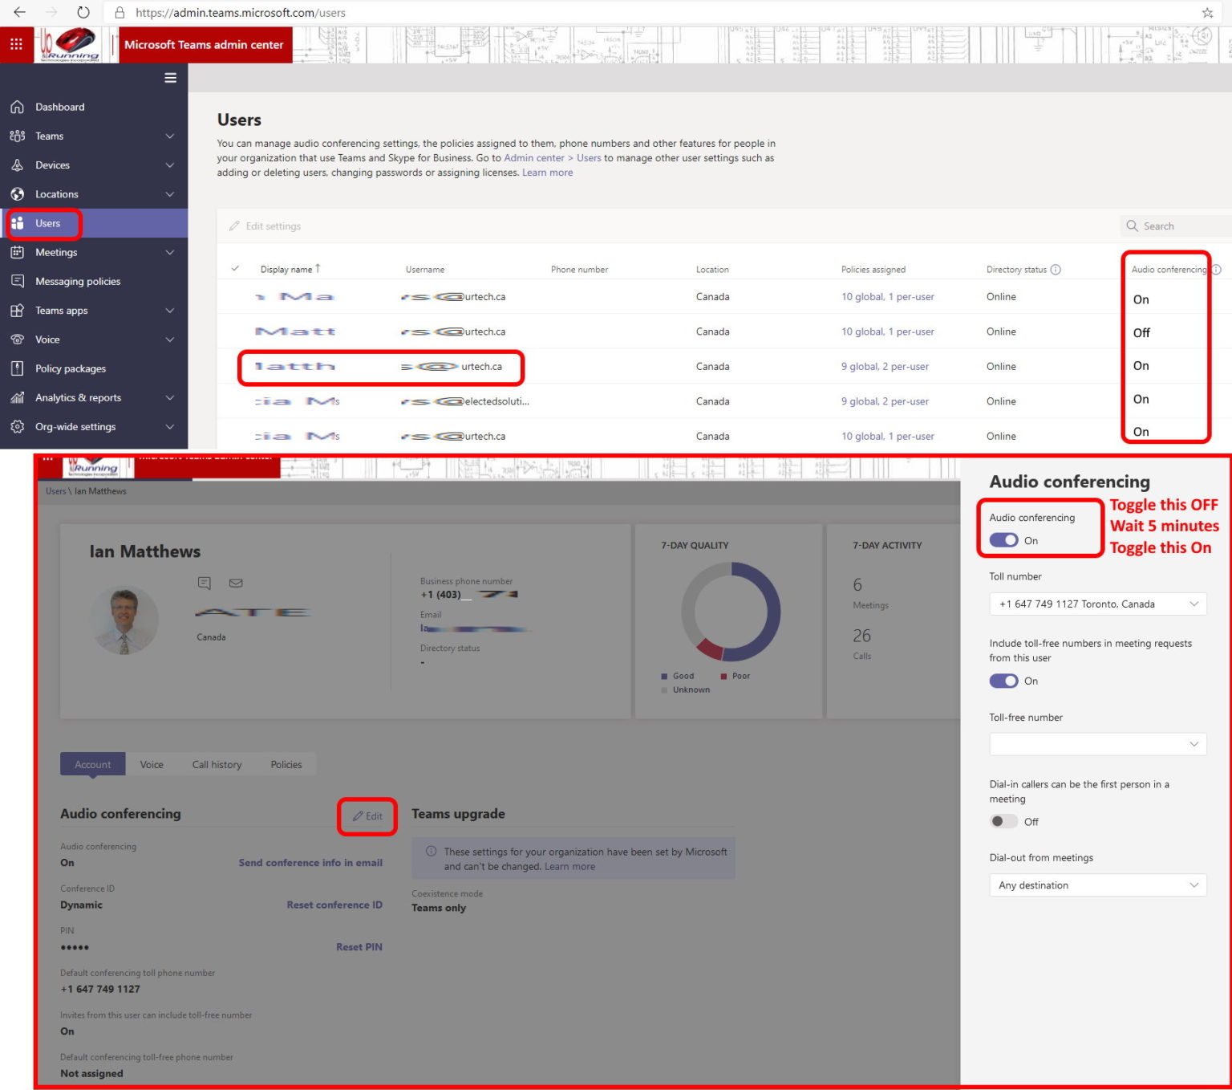Open the Dashboard from the sidebar
Viewport: 1232px width, 1090px height.
(x=60, y=107)
